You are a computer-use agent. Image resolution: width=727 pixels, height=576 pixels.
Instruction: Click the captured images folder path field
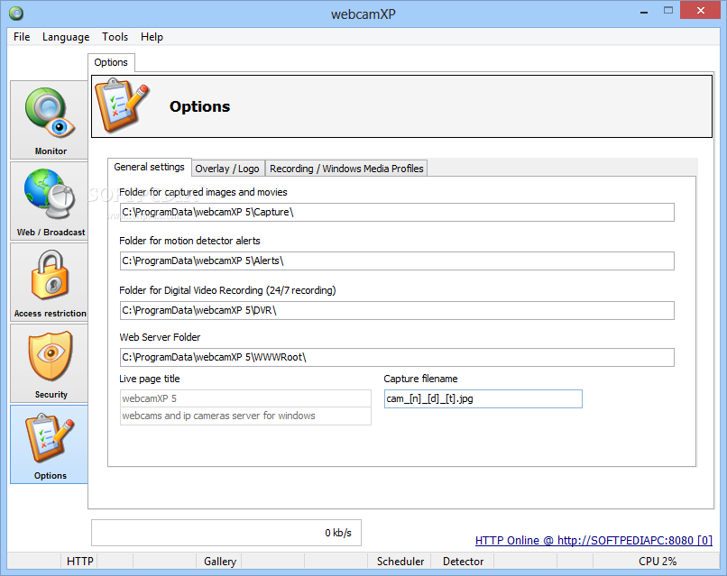click(x=397, y=212)
